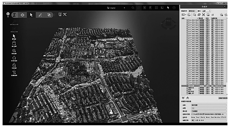
Task: Pick the funnel filter selection tool
Action: [14, 73]
